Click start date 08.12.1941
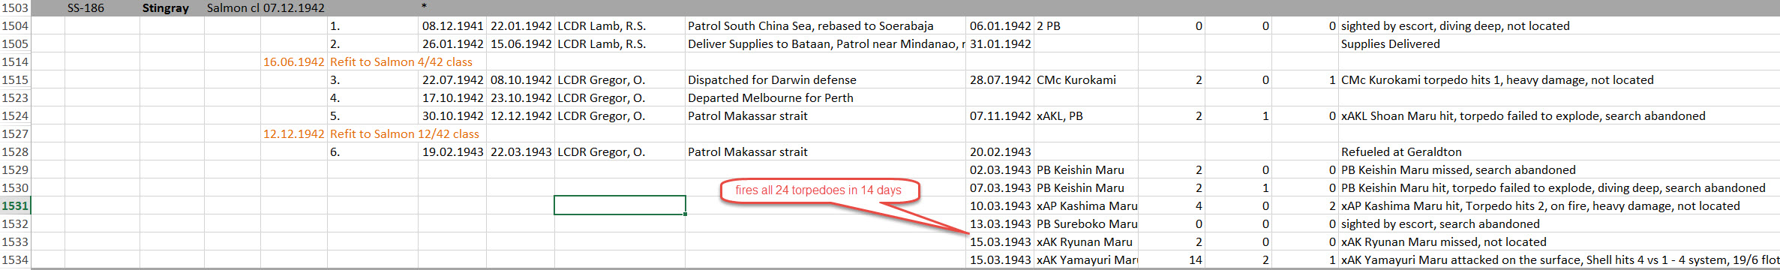This screenshot has width=1780, height=270. pyautogui.click(x=452, y=25)
